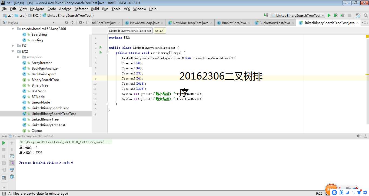Collapse all nodes in Project panel
369x196 pixels.
(73, 22)
